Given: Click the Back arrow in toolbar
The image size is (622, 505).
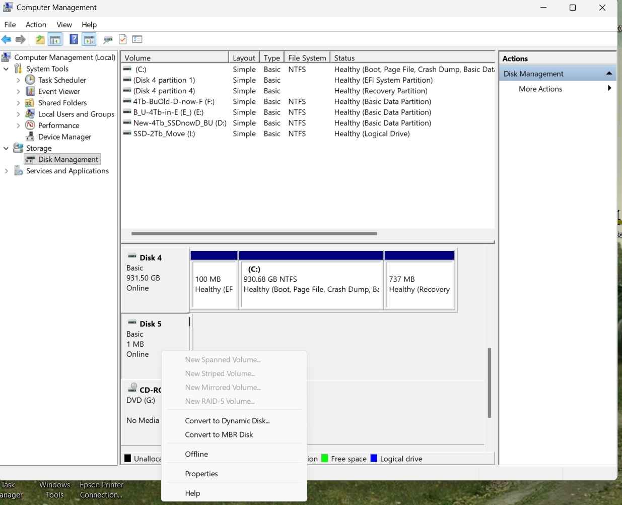Looking at the screenshot, I should (x=7, y=39).
